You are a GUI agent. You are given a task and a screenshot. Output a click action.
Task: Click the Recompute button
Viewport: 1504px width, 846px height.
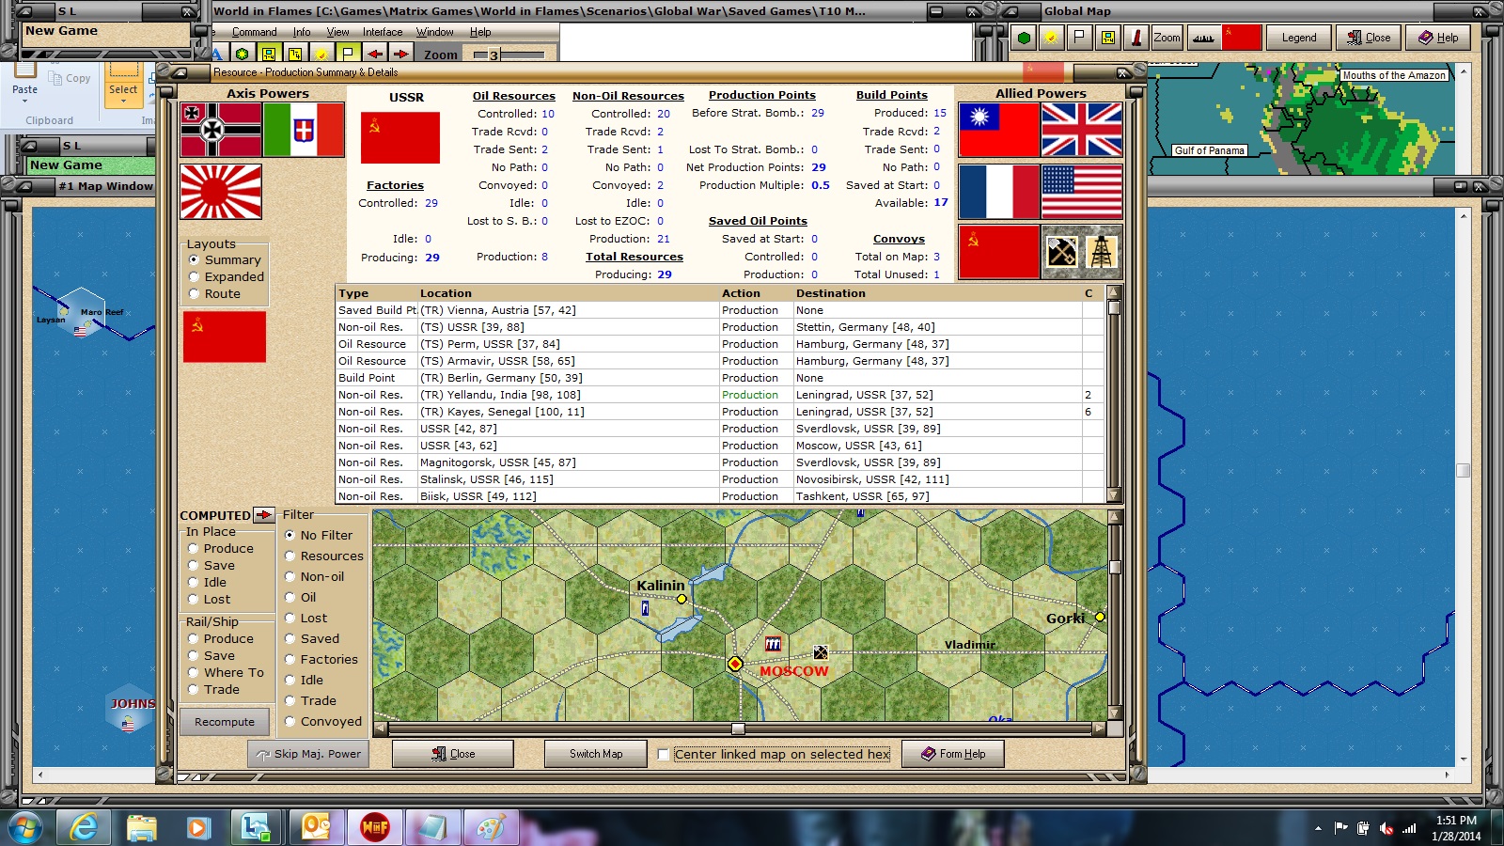(225, 722)
